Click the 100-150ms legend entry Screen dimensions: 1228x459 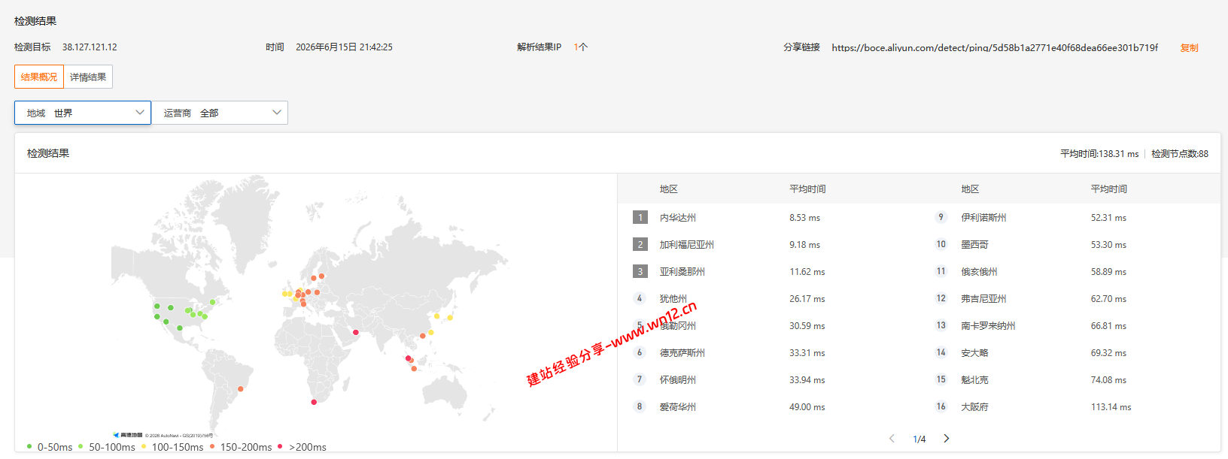172,447
